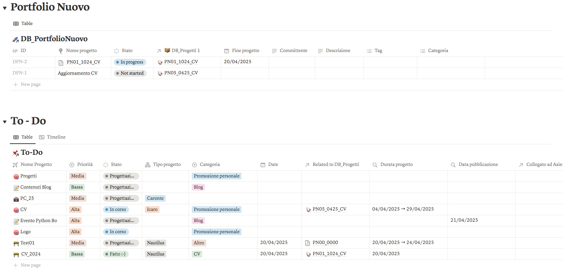Select the CV category tag of CV_2024
This screenshot has height=269, width=564.
(x=197, y=254)
